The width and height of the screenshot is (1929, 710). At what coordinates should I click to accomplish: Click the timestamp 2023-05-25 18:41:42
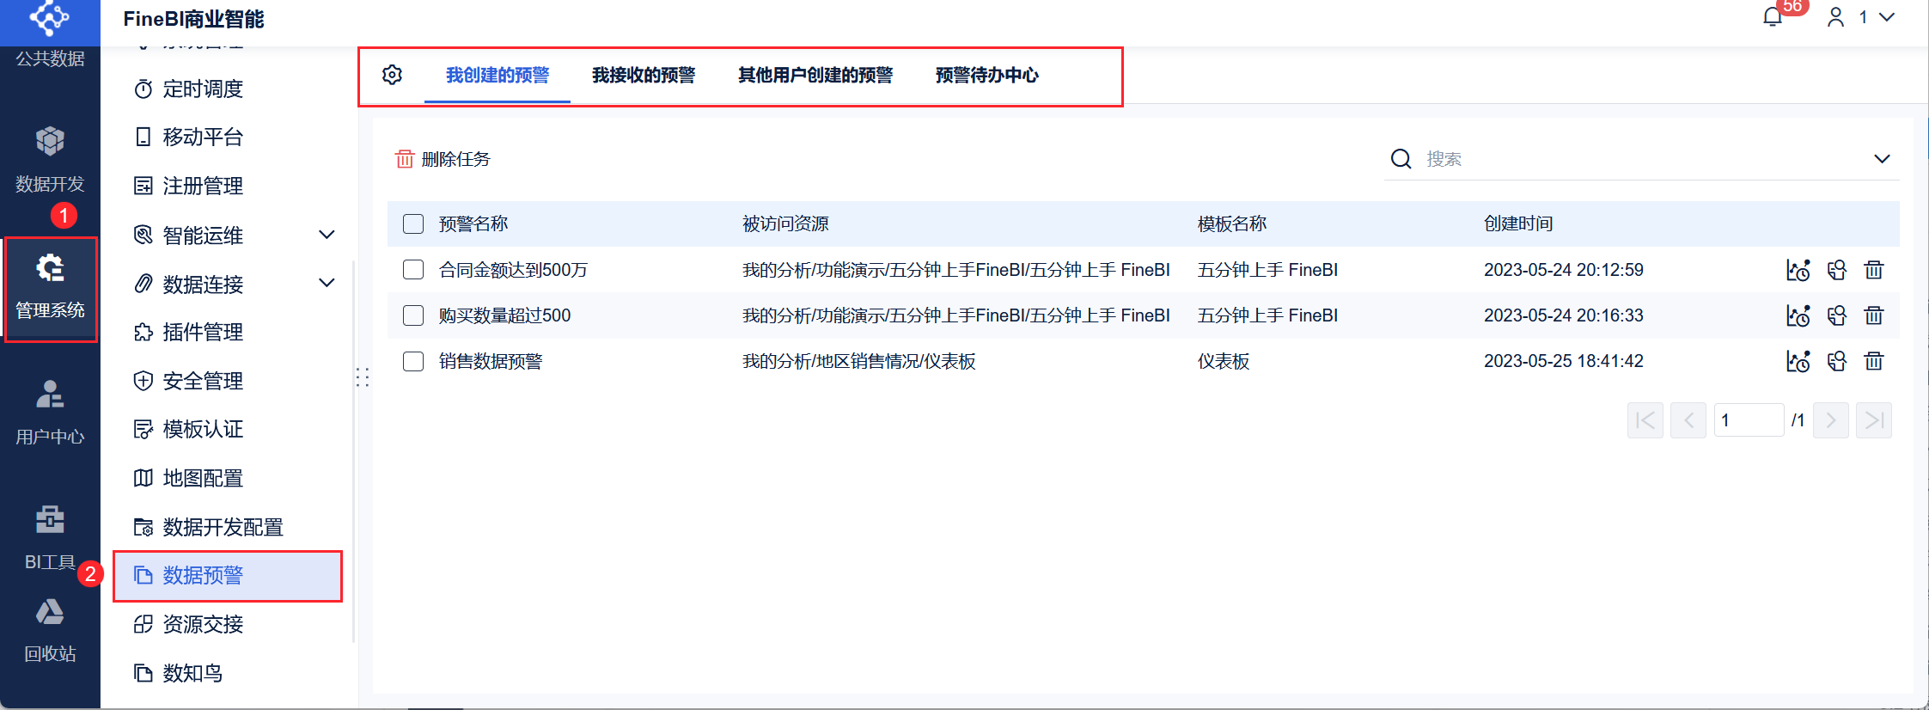[x=1564, y=361]
